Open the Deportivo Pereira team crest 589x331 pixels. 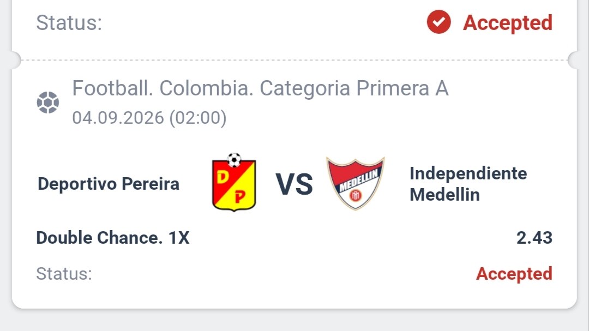[x=234, y=182]
